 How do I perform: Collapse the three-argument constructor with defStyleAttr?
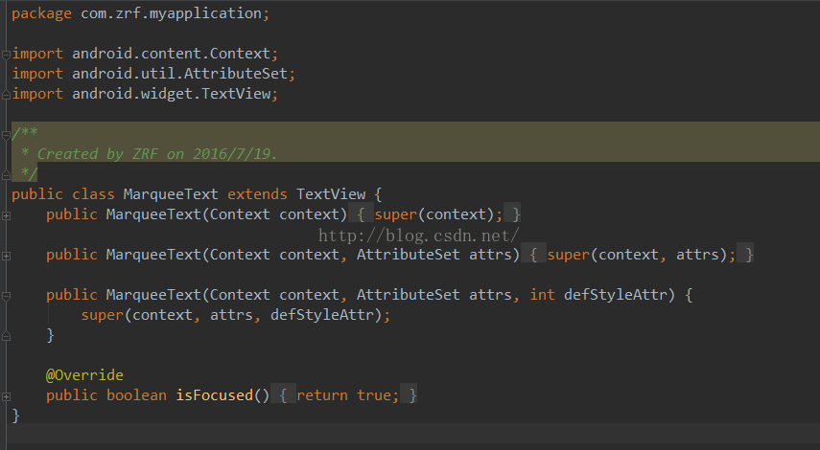6,296
